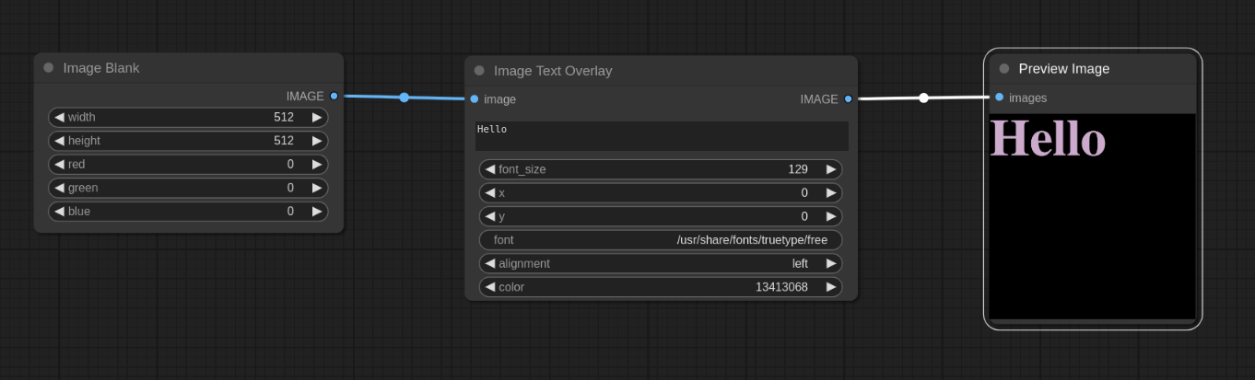Click the Text Overlay image input socket

475,99
